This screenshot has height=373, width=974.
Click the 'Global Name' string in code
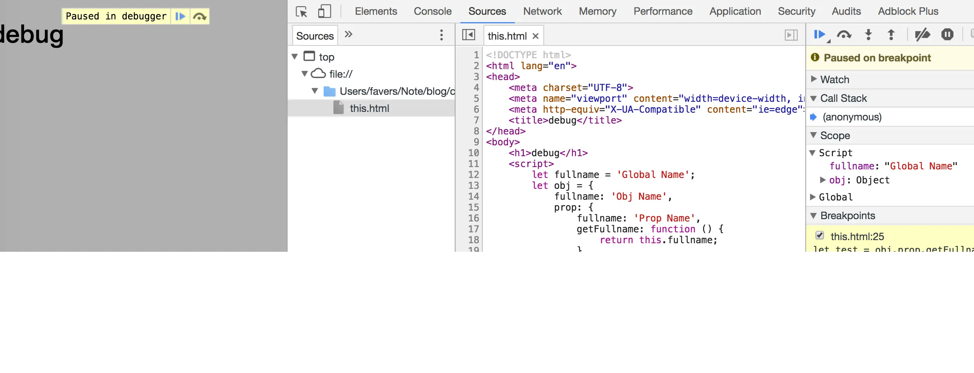653,175
